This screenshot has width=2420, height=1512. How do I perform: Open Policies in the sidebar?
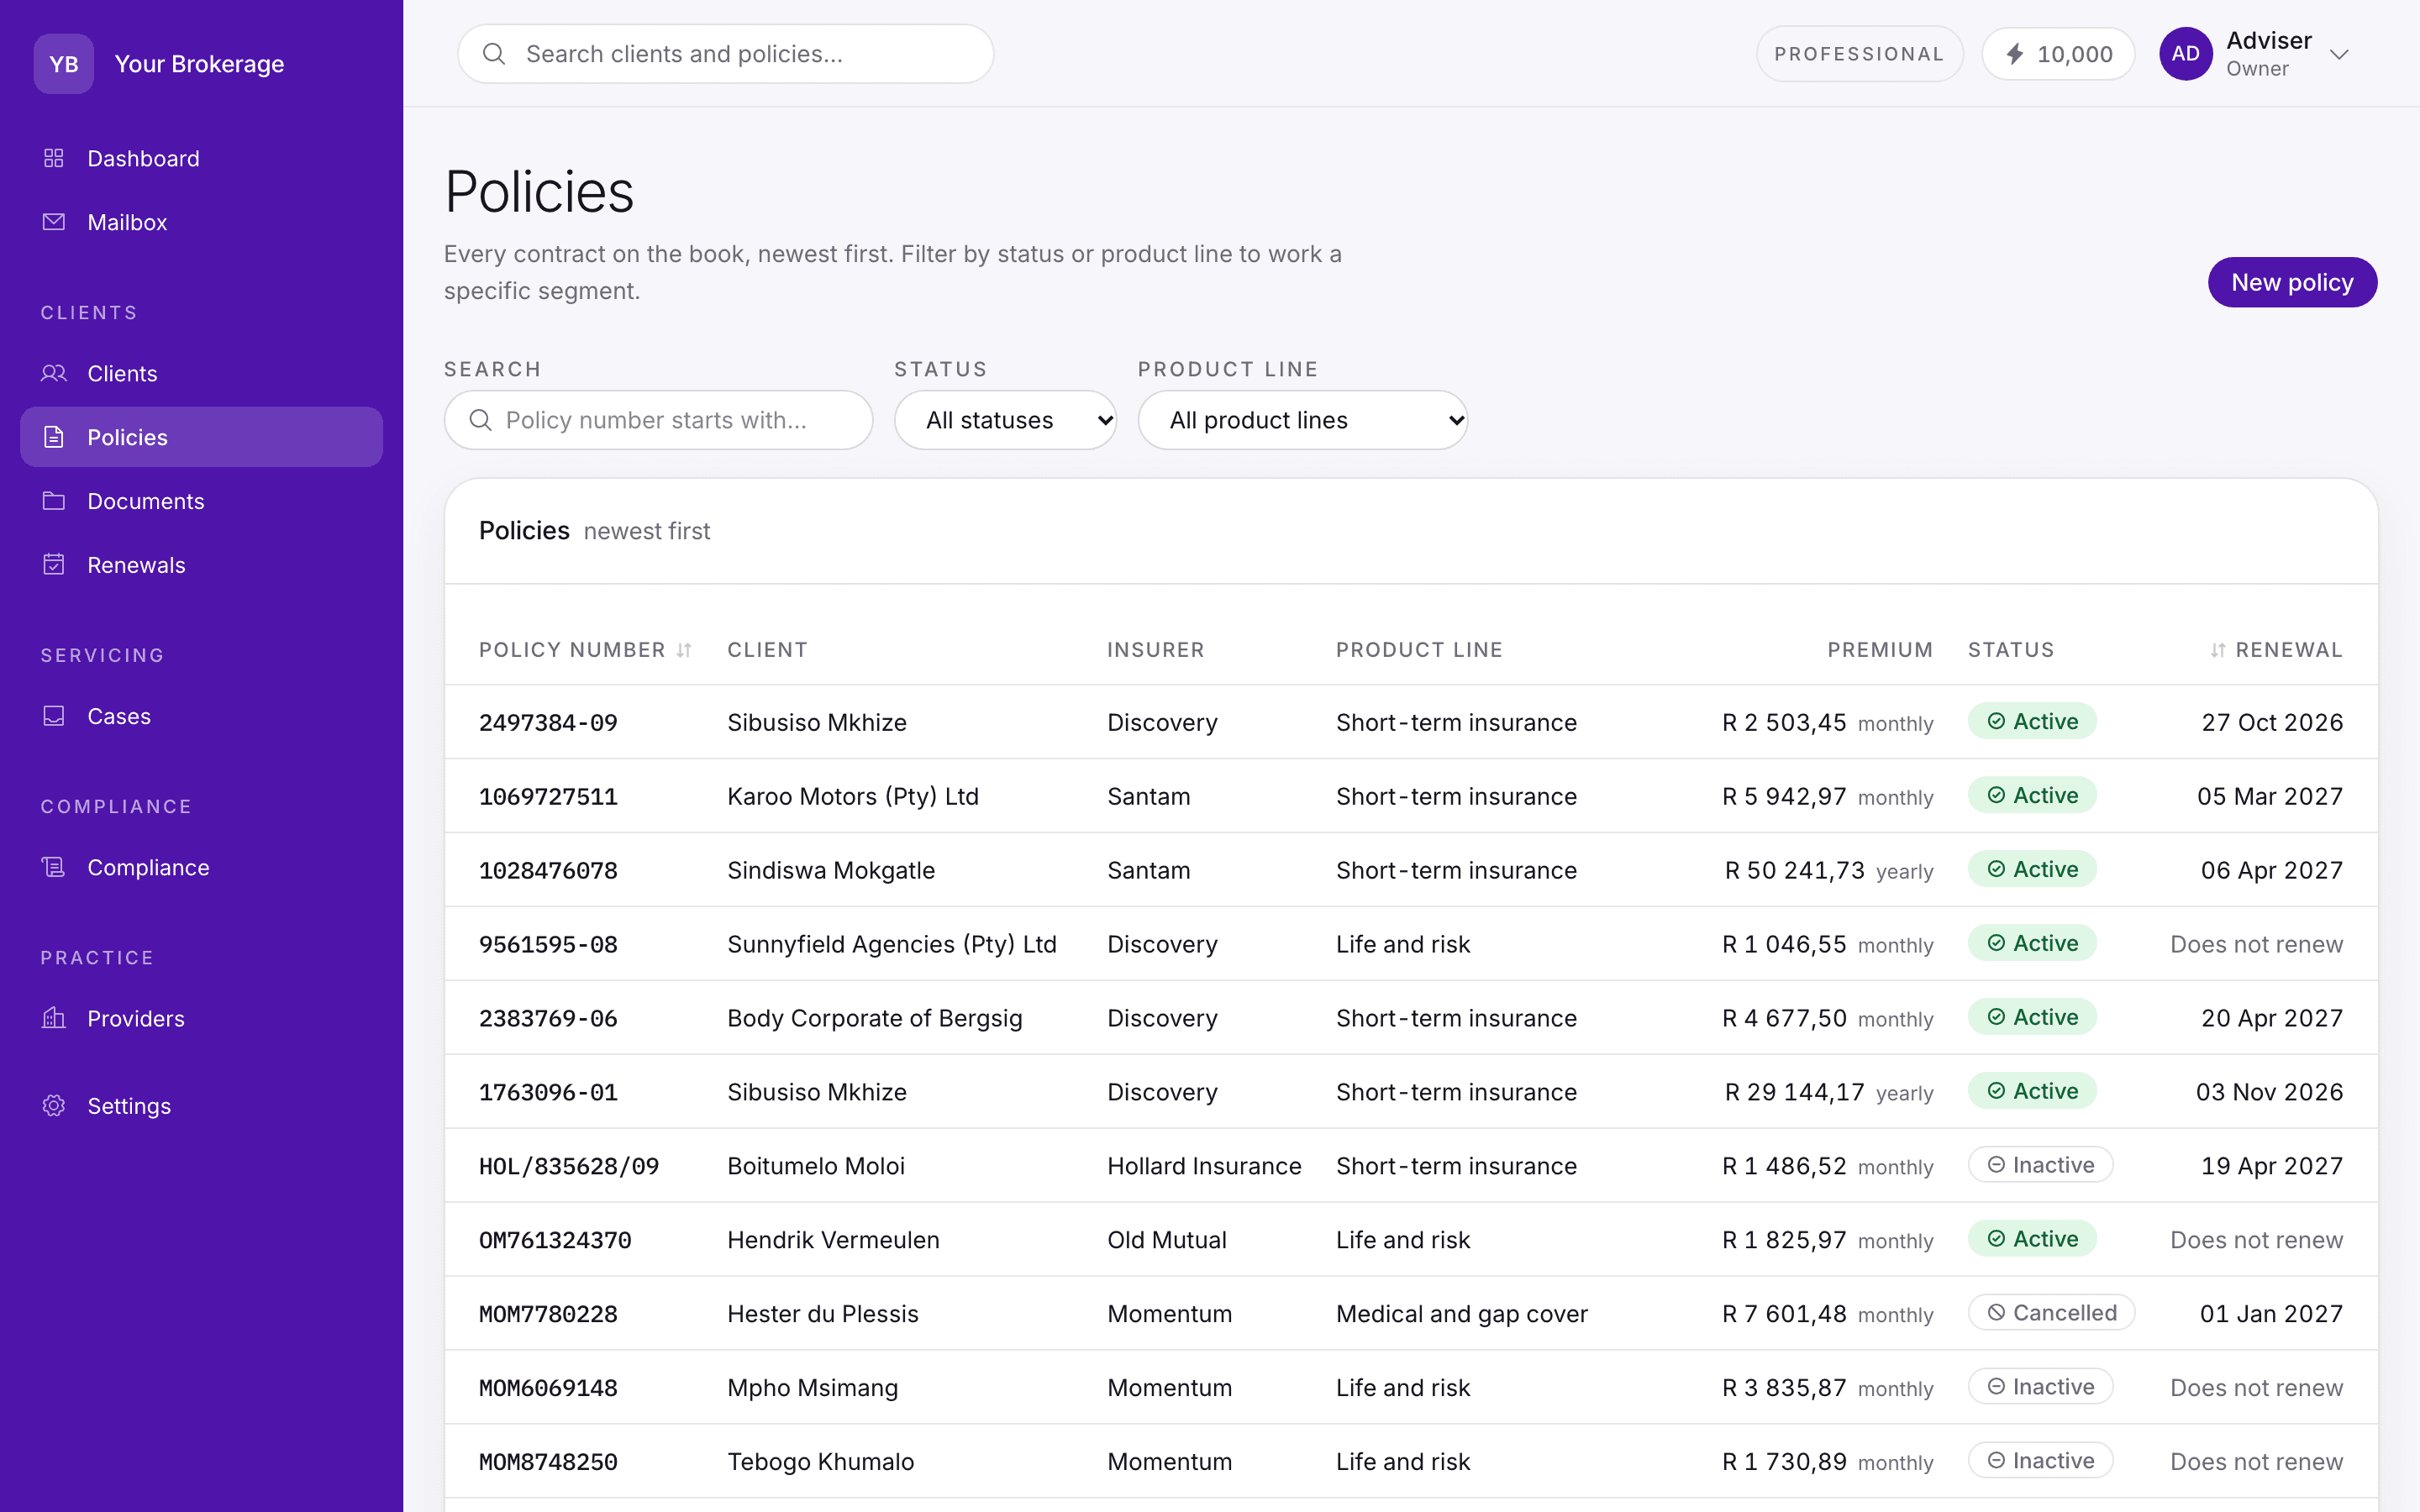pyautogui.click(x=201, y=437)
